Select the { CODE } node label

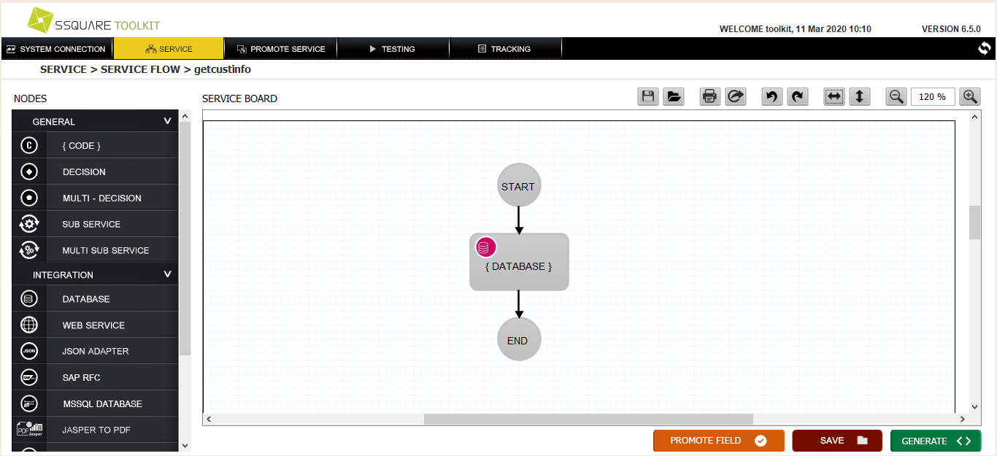click(82, 146)
